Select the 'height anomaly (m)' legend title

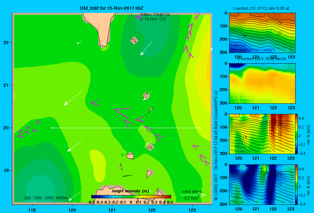tap(131, 191)
